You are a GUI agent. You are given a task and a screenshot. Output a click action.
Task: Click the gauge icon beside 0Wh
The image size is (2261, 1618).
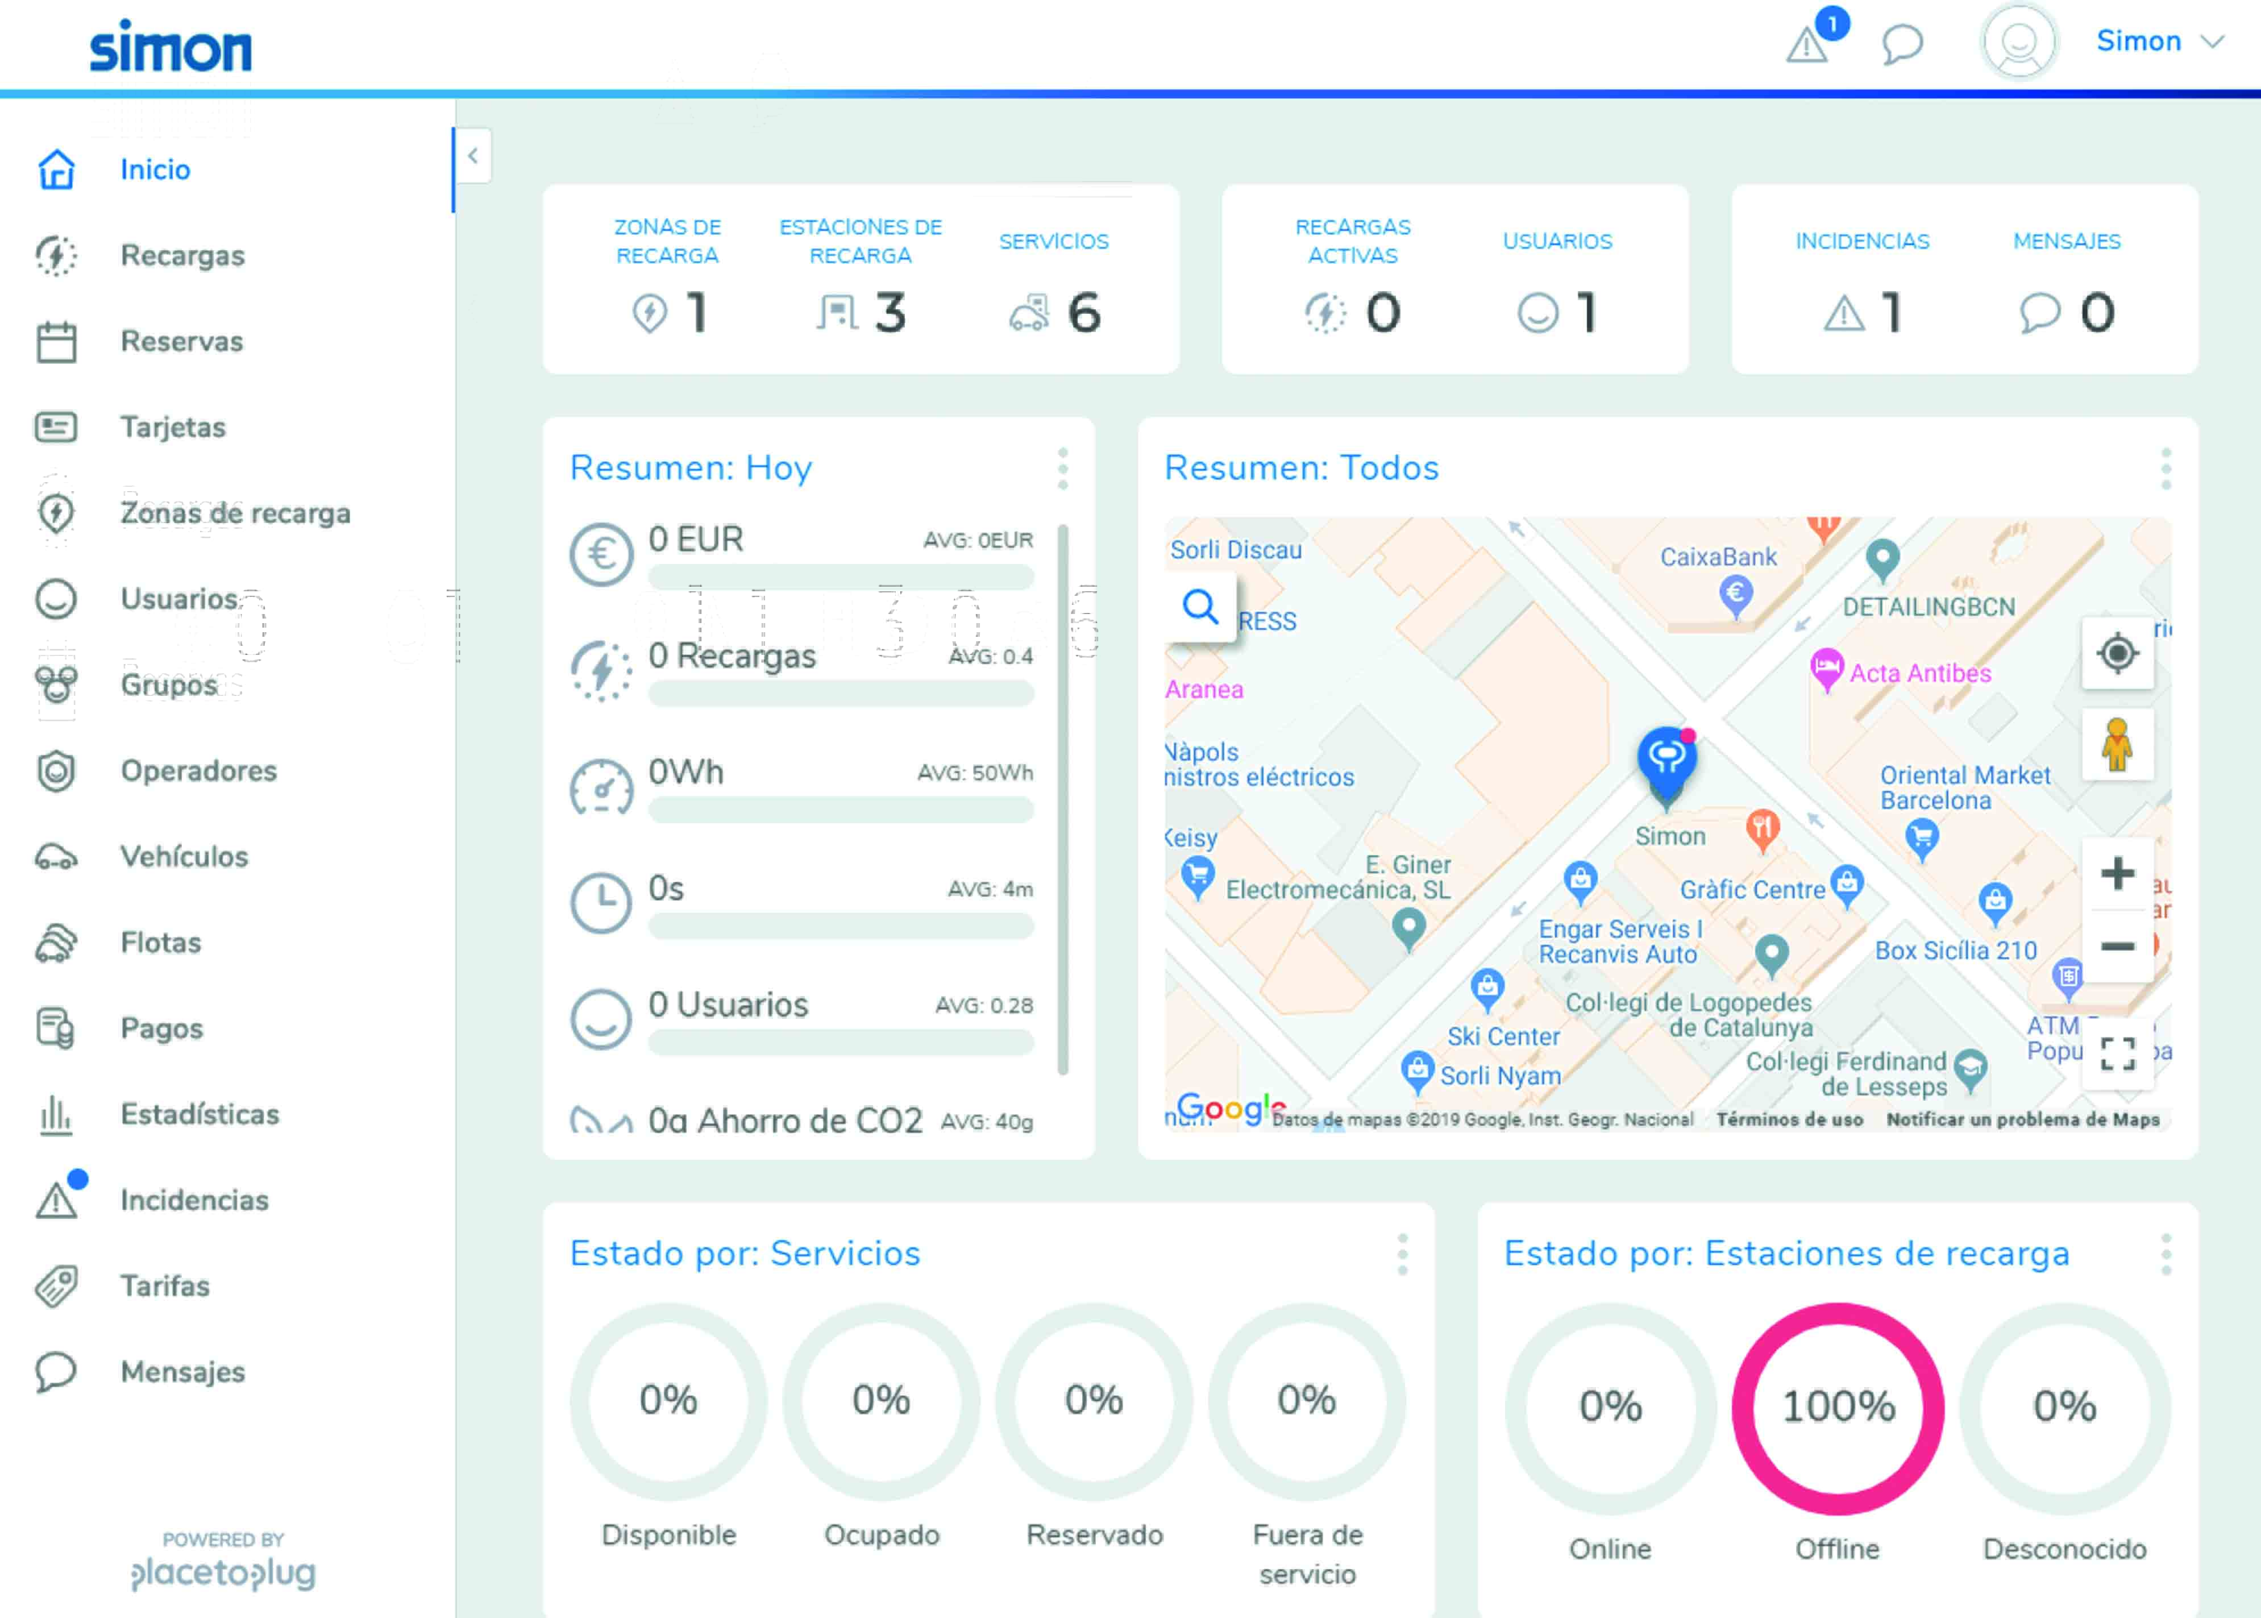[601, 787]
